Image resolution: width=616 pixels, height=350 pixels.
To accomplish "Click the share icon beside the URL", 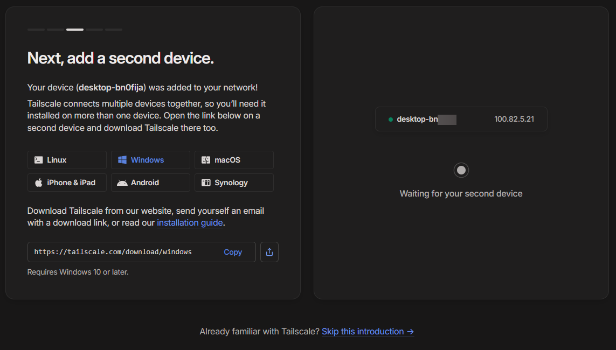I will pos(269,252).
